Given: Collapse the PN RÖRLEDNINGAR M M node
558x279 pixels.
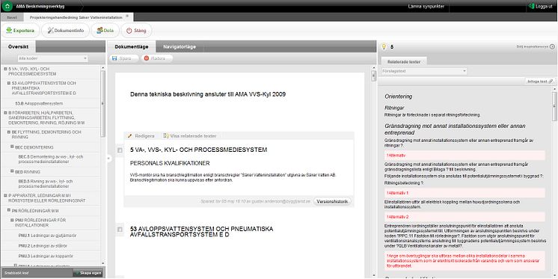Looking at the screenshot, I should (9, 210).
